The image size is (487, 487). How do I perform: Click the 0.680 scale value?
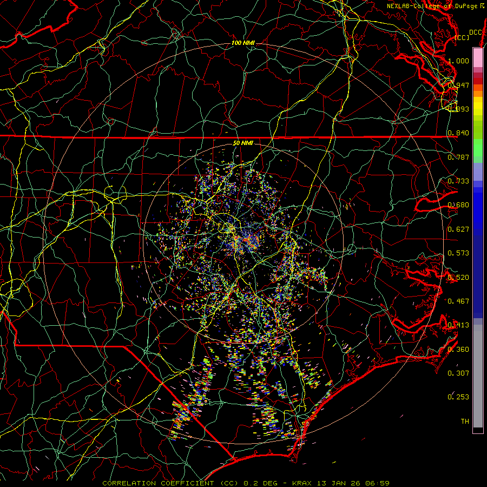click(x=458, y=205)
